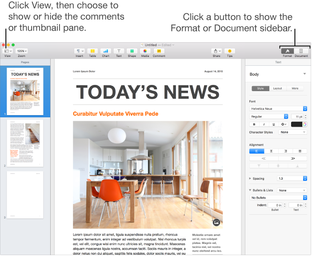Align text to top vertically
The height and width of the screenshot is (256, 312).
coord(259,166)
